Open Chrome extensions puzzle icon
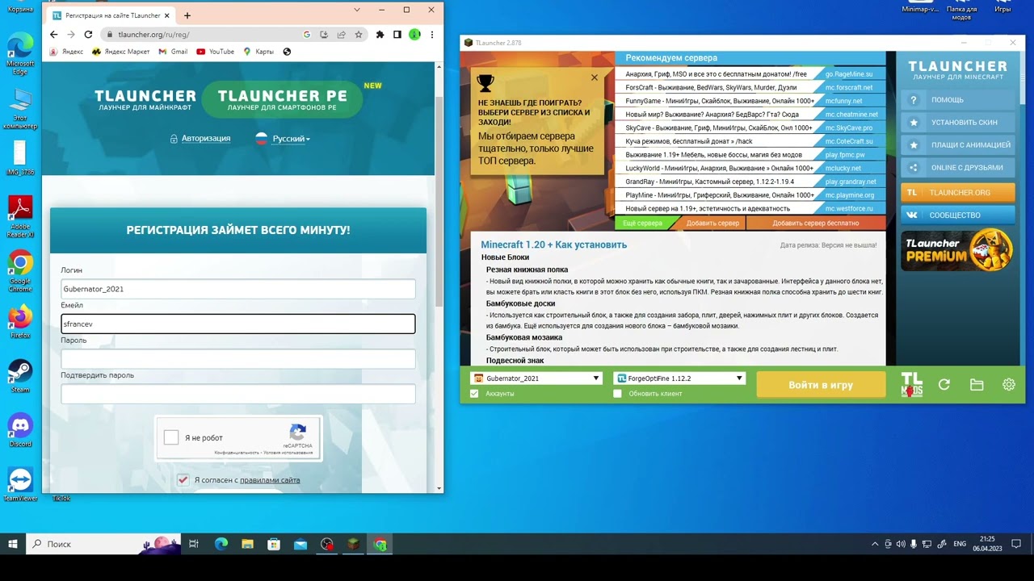 point(380,35)
